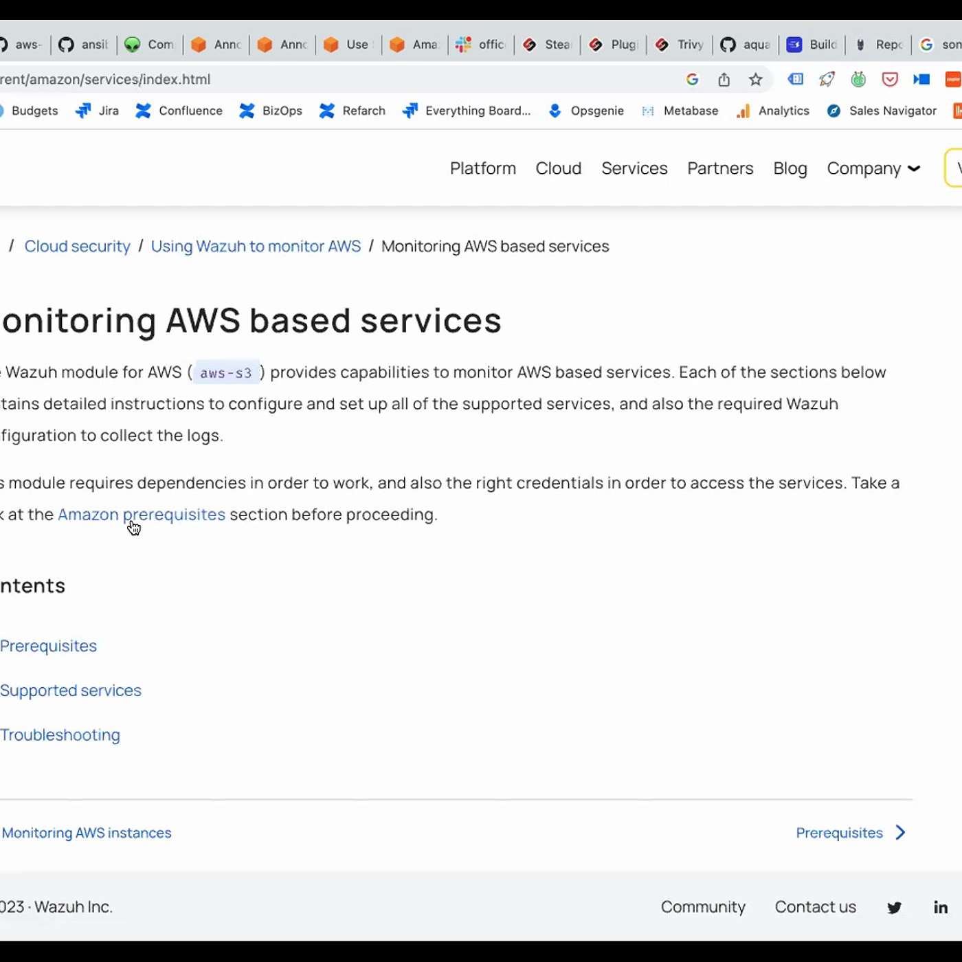Open the Pocket extension icon
Image resolution: width=962 pixels, height=962 pixels.
pyautogui.click(x=890, y=80)
